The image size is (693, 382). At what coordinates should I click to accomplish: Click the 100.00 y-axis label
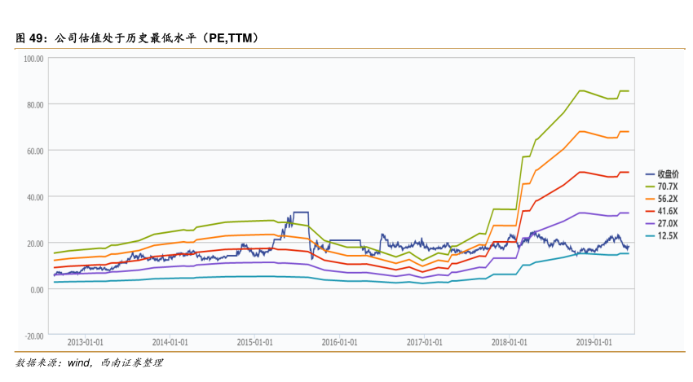click(x=33, y=59)
